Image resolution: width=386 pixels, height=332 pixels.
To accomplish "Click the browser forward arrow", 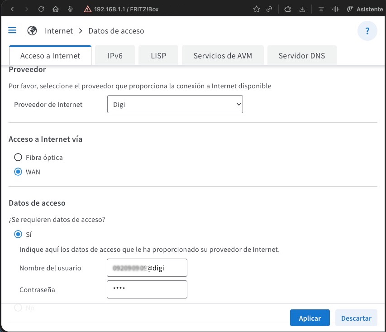I will (27, 10).
